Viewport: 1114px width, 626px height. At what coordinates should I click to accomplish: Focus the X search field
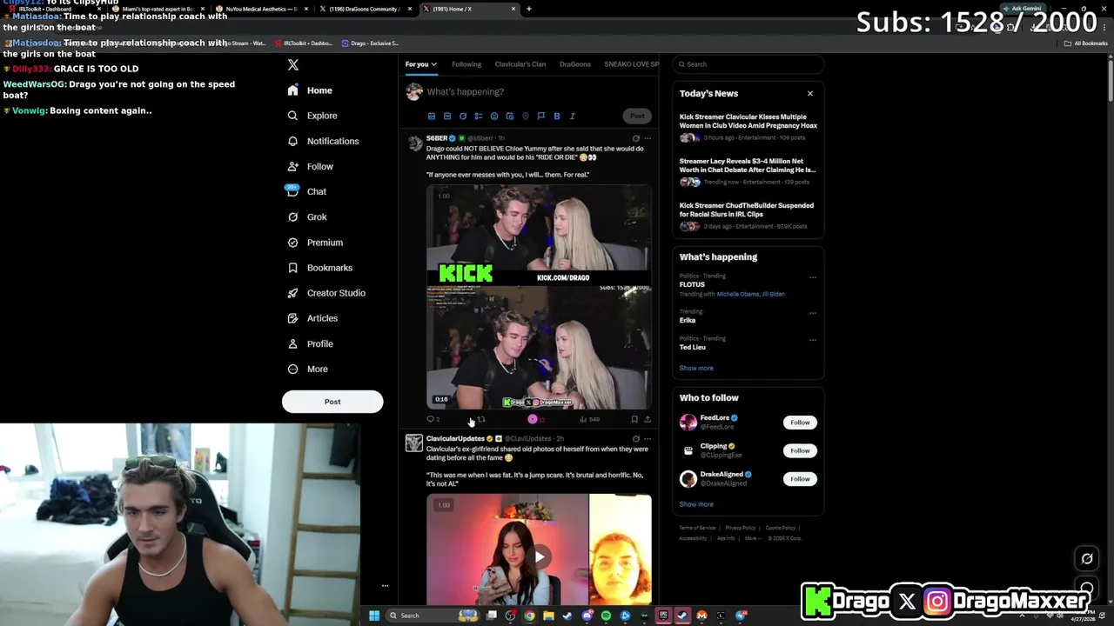coord(748,64)
